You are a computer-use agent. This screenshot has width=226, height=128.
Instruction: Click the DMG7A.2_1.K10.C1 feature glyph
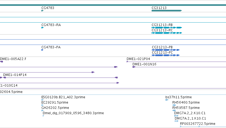point(177,121)
